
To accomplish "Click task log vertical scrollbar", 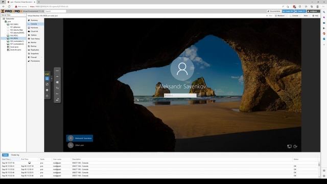I will [x=319, y=165].
